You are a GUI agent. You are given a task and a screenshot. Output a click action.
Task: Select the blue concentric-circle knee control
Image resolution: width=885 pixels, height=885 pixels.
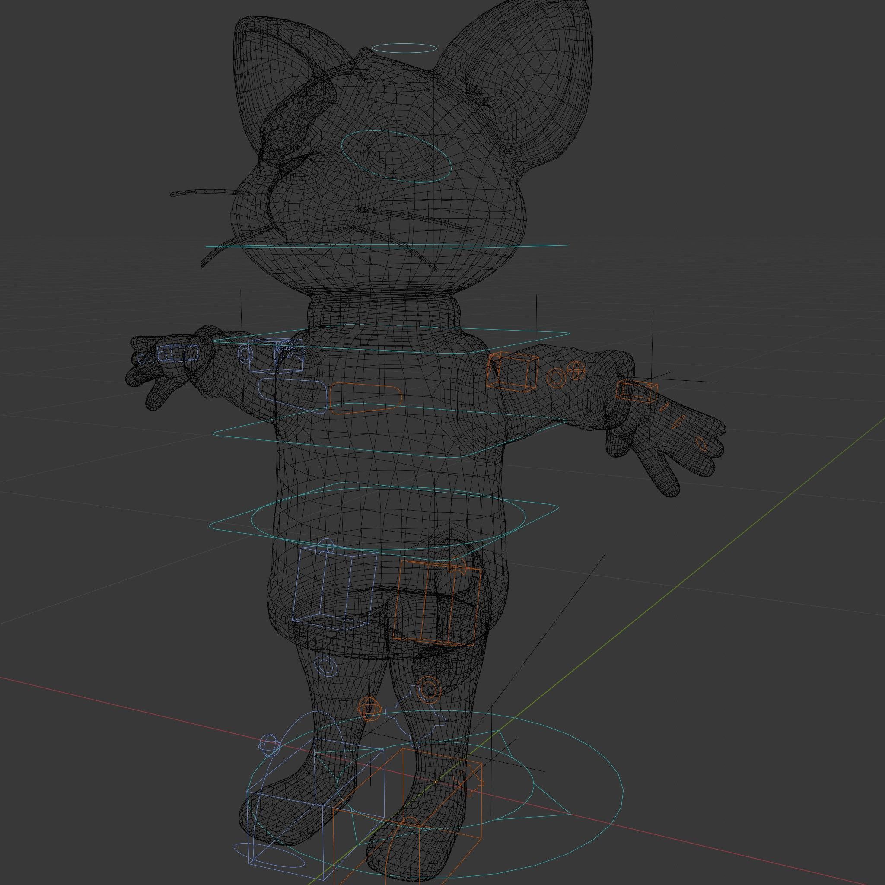point(326,665)
